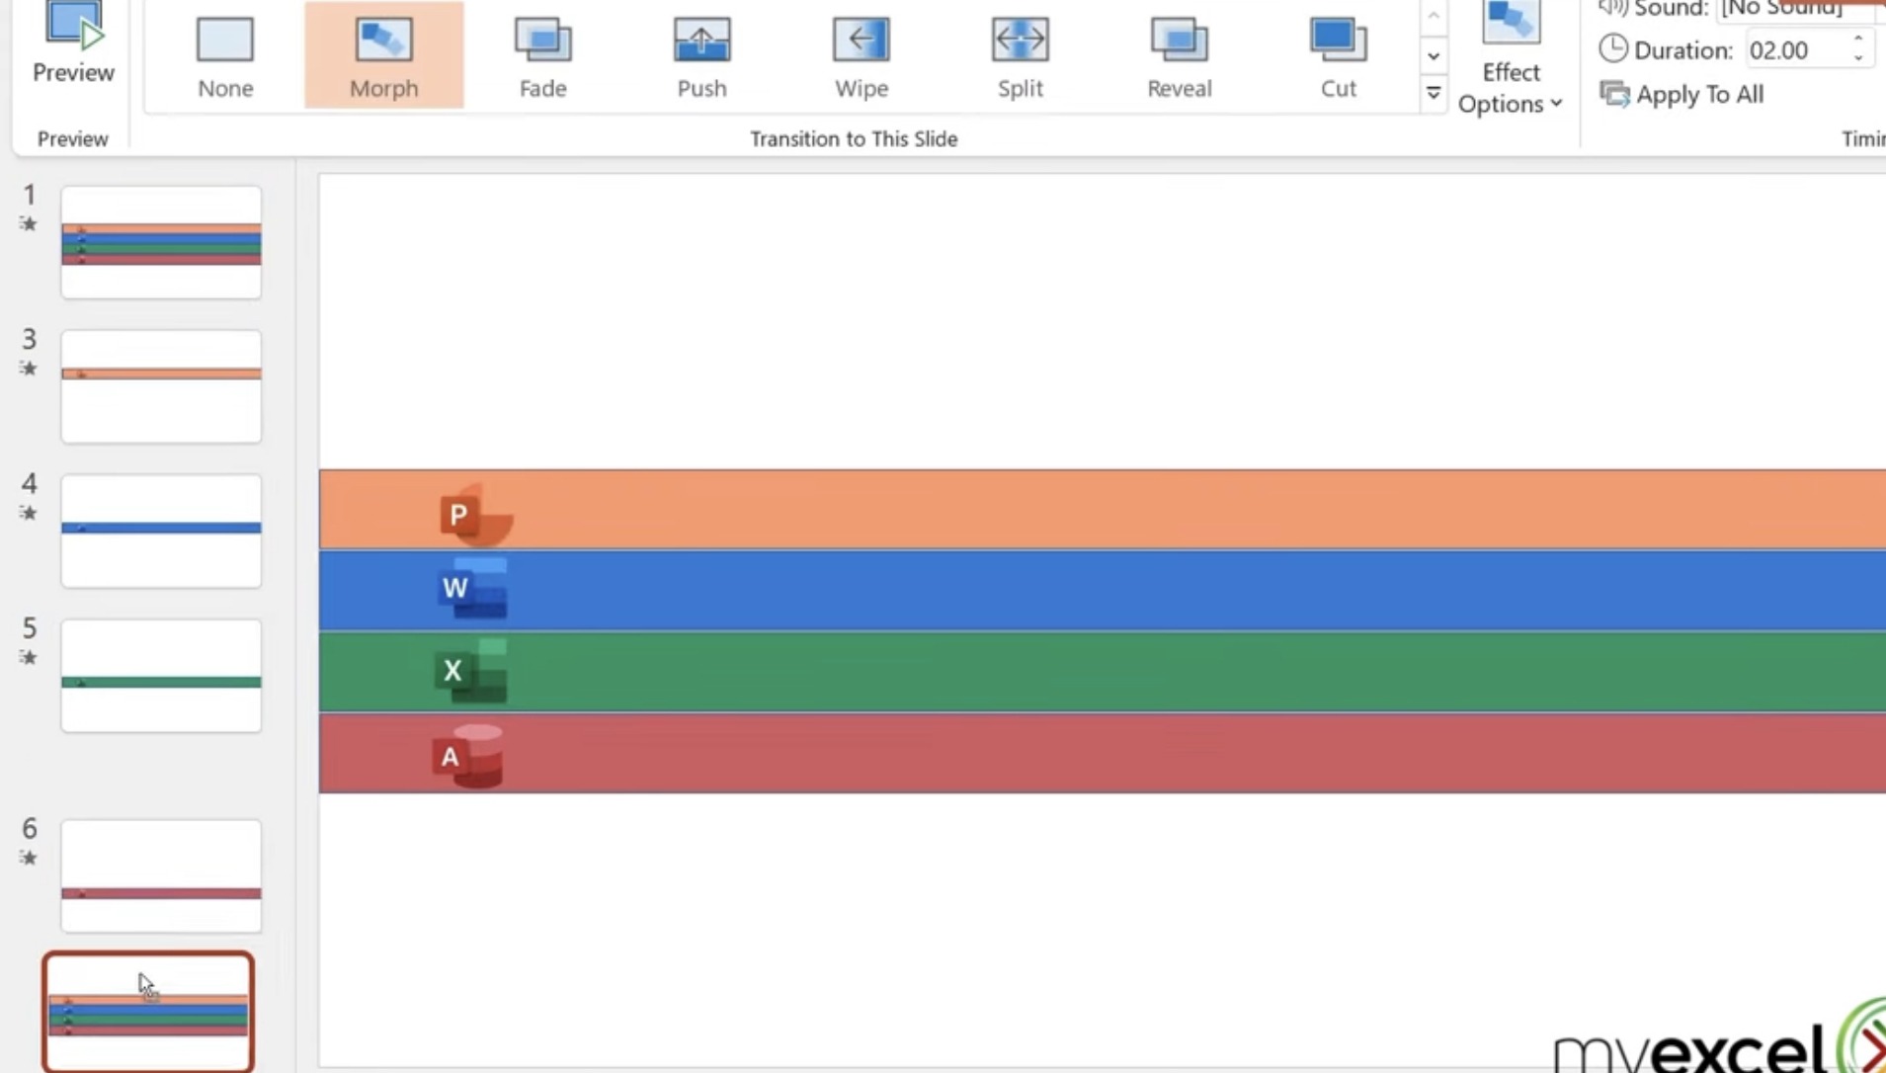Click the Duration clock icon
1886x1073 pixels.
point(1613,48)
